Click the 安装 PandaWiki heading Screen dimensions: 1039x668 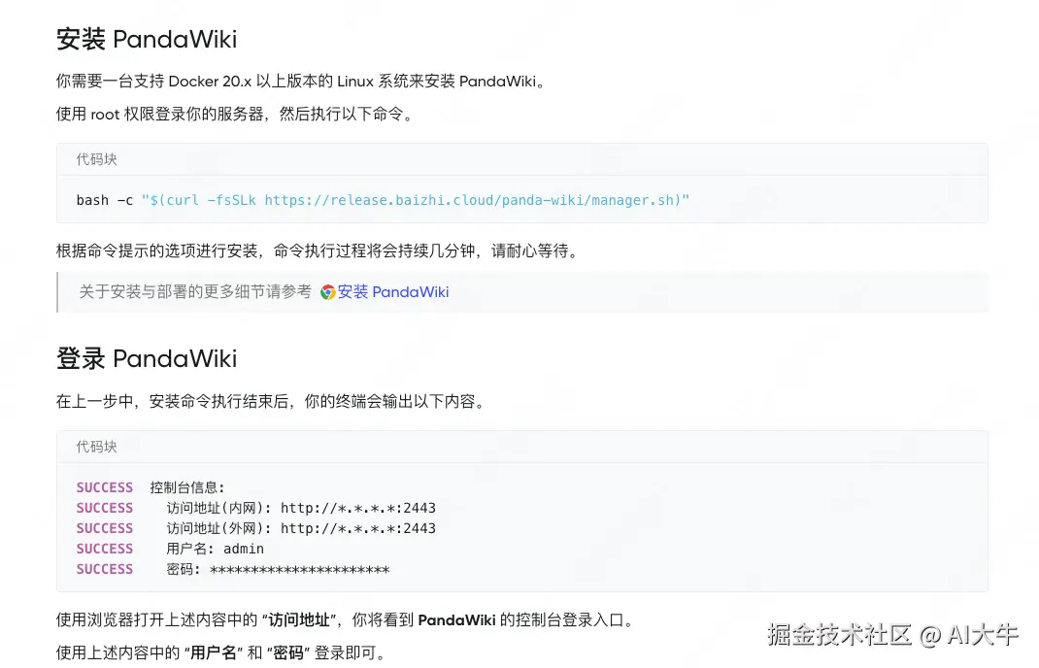[147, 39]
